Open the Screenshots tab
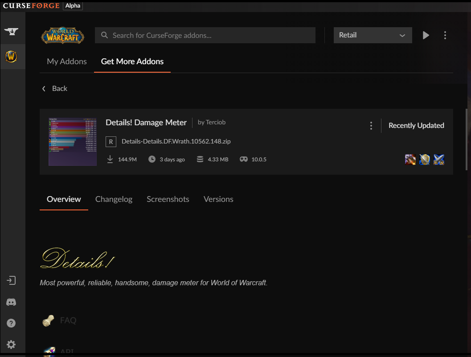The width and height of the screenshot is (471, 357). pos(168,199)
